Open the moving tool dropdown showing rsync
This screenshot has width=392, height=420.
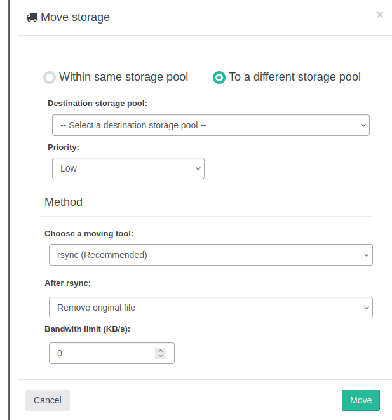click(x=210, y=255)
